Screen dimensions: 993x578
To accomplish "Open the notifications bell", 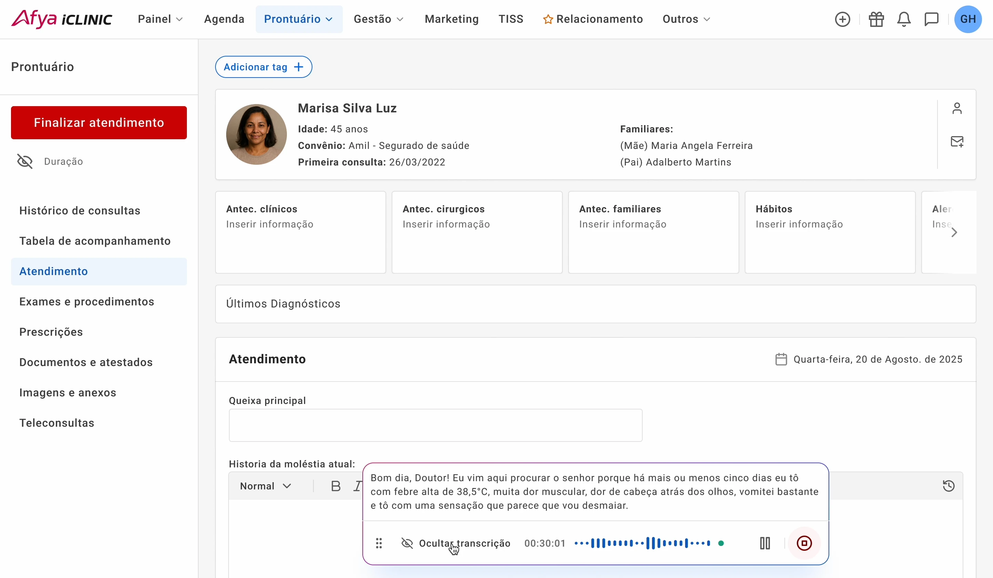I will 904,19.
